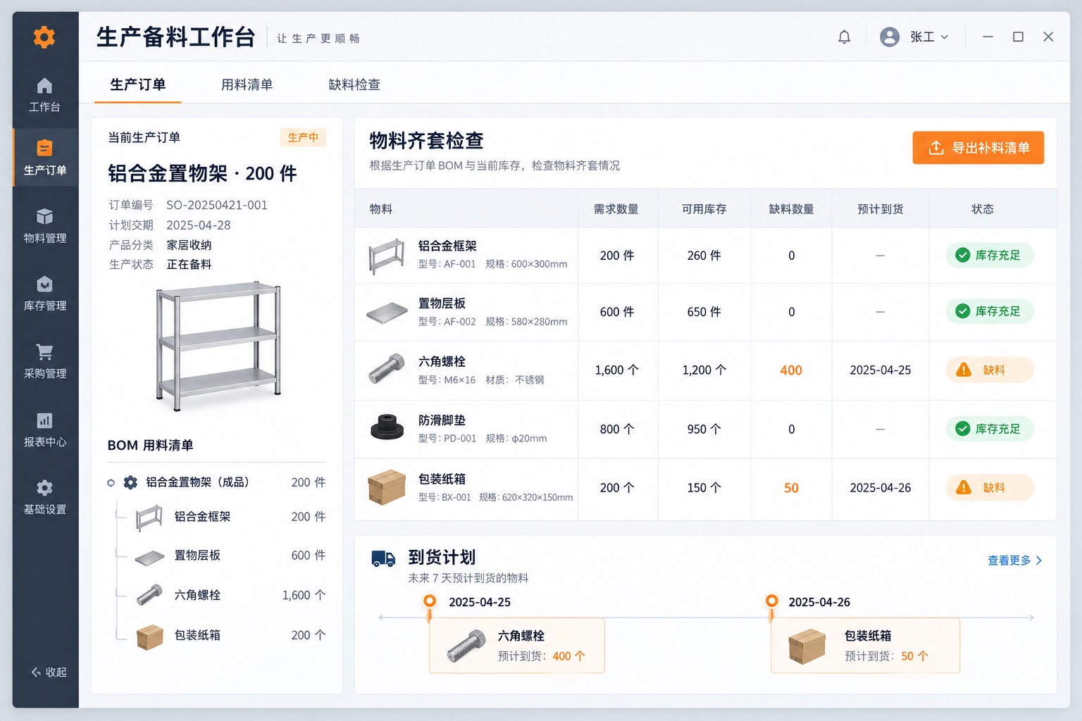
Task: Select 六角螺栓 in the BOM tree
Action: 221,596
